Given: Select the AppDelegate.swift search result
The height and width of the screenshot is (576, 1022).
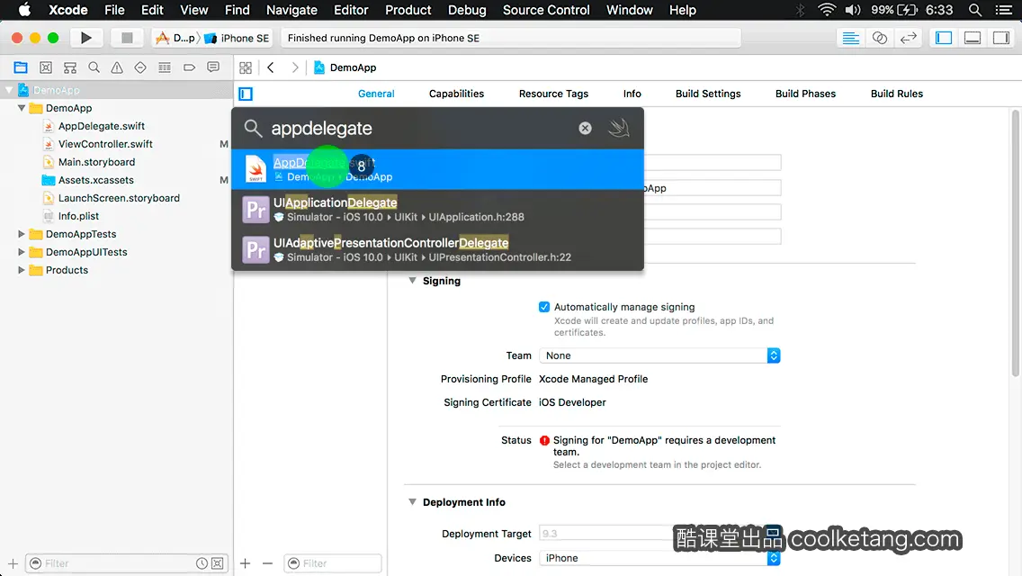Looking at the screenshot, I should (437, 169).
